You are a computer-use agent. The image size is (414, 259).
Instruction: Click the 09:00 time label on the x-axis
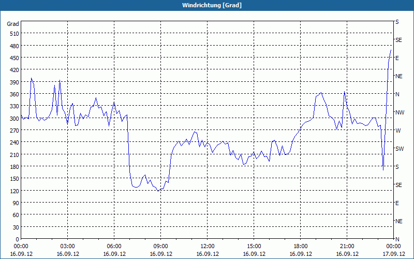(x=160, y=247)
